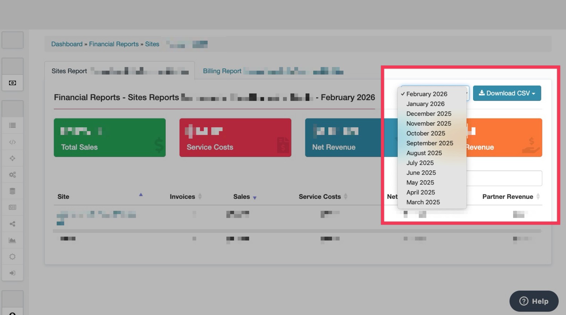Open the blurred site link in first row
Viewport: 566px width, 315px height.
(96, 217)
